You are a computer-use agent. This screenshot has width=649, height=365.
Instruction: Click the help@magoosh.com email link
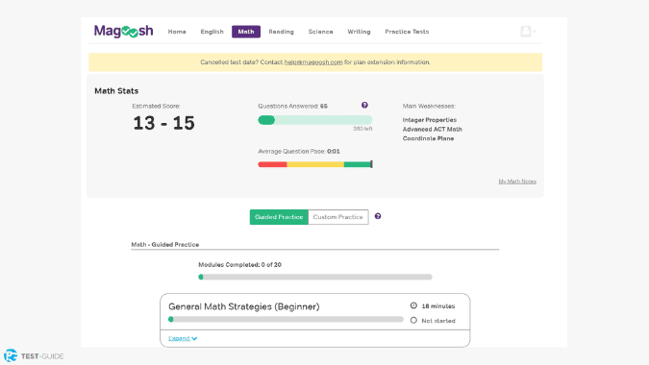[x=313, y=62]
